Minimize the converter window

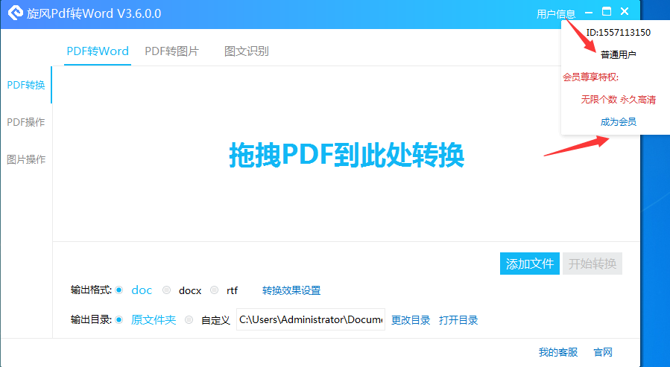pyautogui.click(x=589, y=13)
